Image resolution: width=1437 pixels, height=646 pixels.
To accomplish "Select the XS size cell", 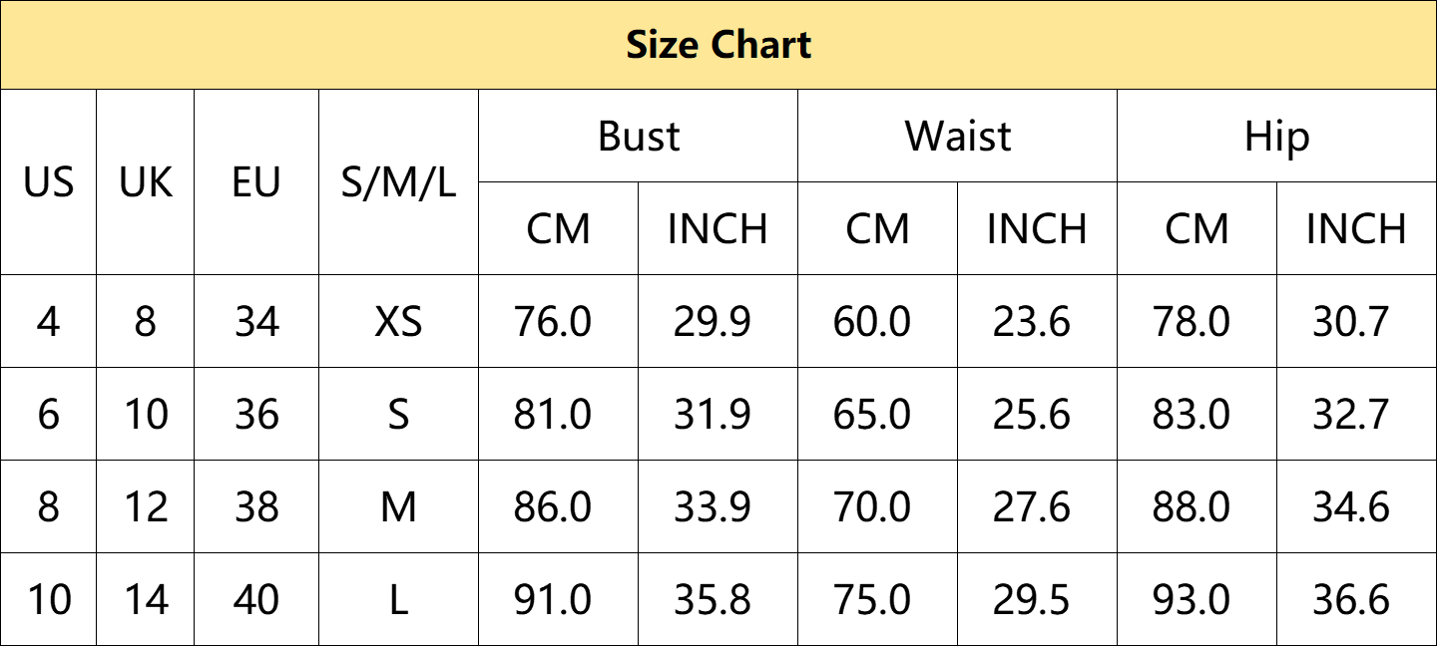I will pos(398,322).
